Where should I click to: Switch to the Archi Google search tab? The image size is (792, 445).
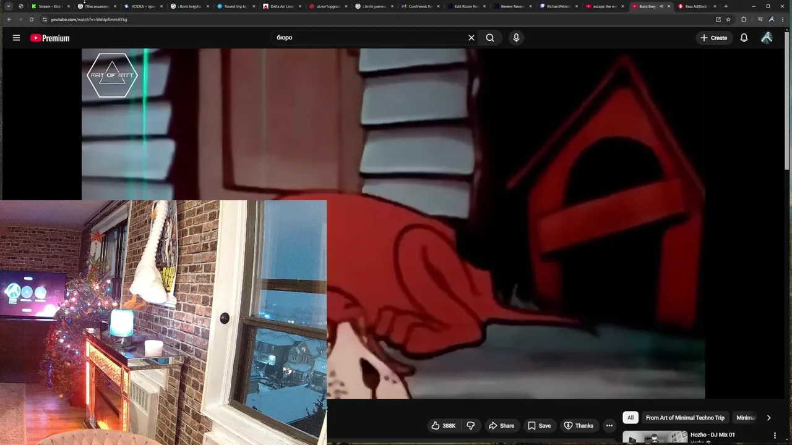coord(373,6)
